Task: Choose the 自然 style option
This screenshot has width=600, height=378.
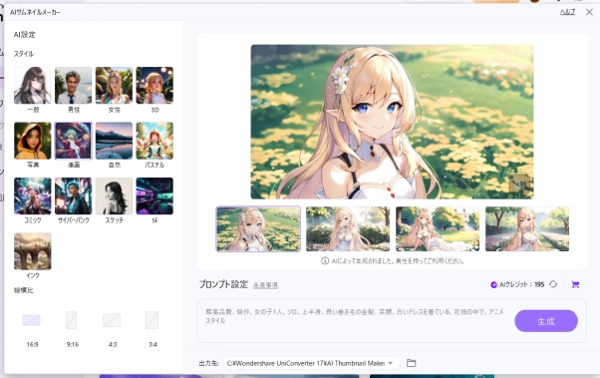Action: coord(114,141)
